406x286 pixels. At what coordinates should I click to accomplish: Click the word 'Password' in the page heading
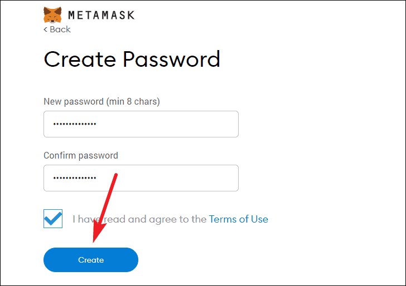tap(171, 60)
